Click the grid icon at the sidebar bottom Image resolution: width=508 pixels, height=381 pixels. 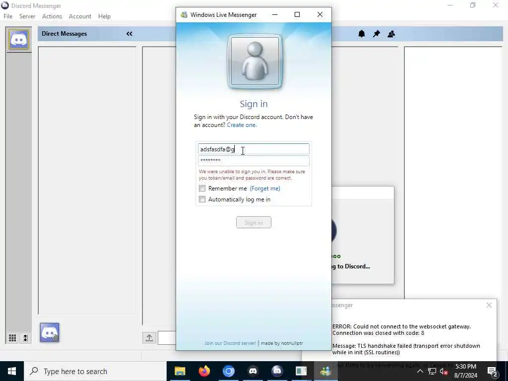click(12, 338)
